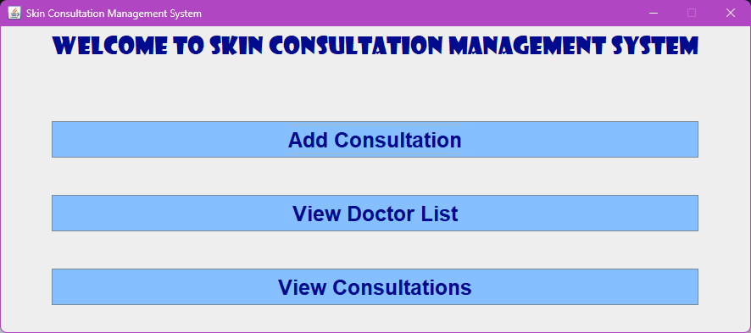Click the word Consultation in the top button

point(398,140)
